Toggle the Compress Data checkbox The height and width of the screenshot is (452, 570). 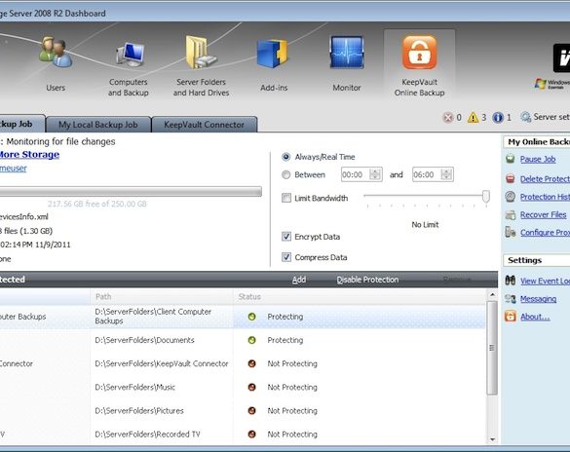click(286, 257)
